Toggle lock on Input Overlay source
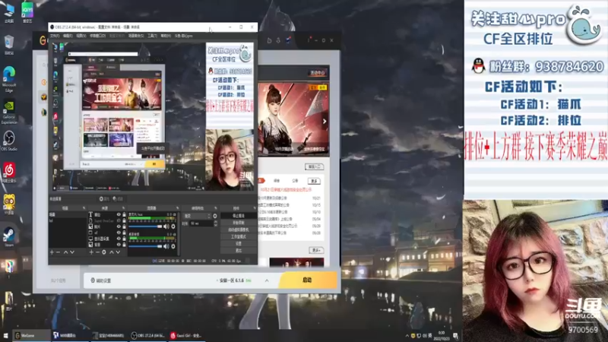This screenshot has width=608, height=342. point(124,220)
